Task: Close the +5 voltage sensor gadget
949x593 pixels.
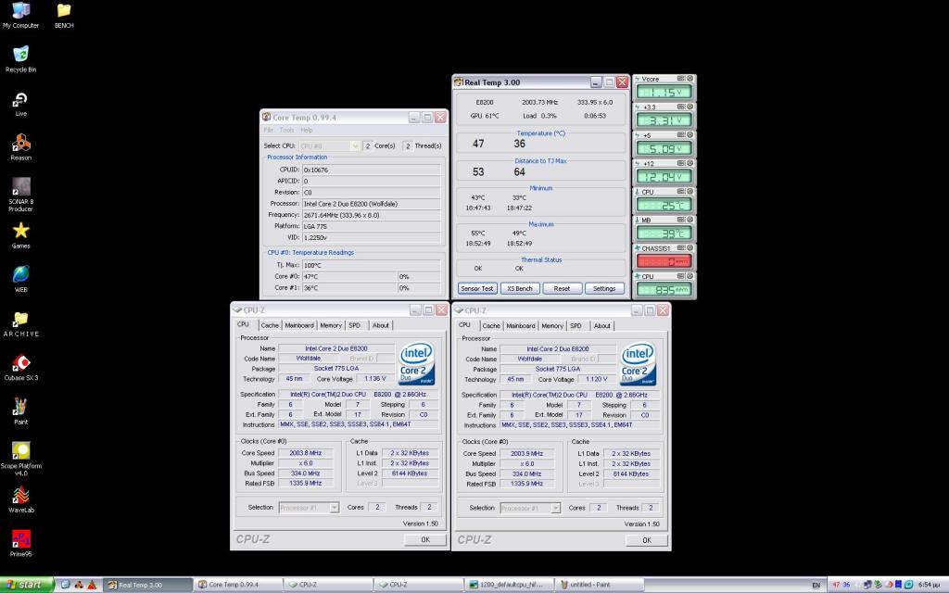Action: coord(690,135)
